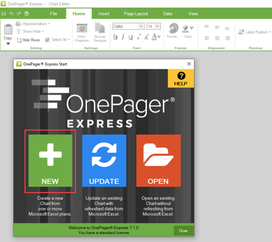
Task: Open the help question mark in title toolbar
Action: 27,13
